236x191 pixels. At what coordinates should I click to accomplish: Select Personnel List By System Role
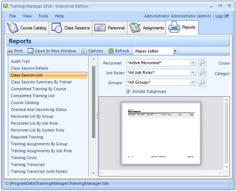point(38,130)
